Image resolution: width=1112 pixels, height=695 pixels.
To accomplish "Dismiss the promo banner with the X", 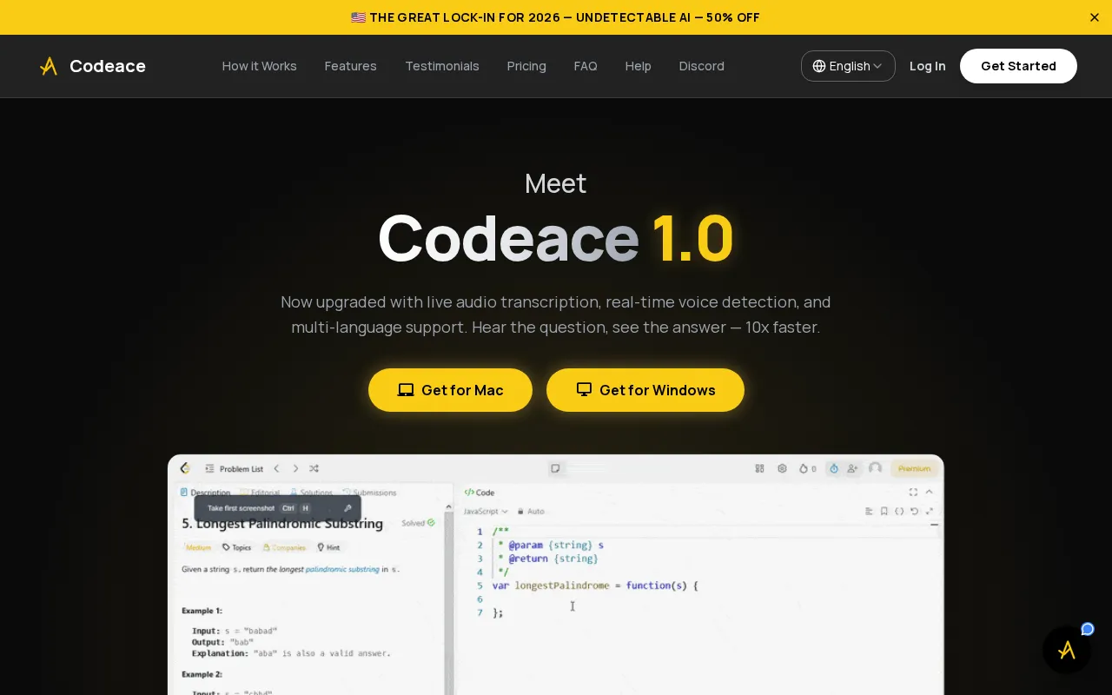I will [x=1094, y=17].
